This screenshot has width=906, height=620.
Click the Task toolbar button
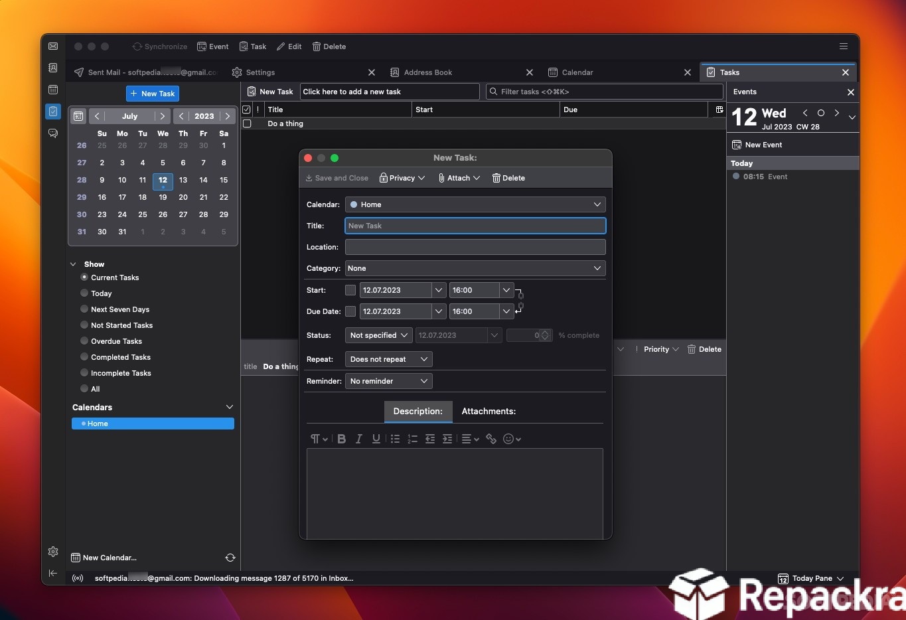click(253, 46)
